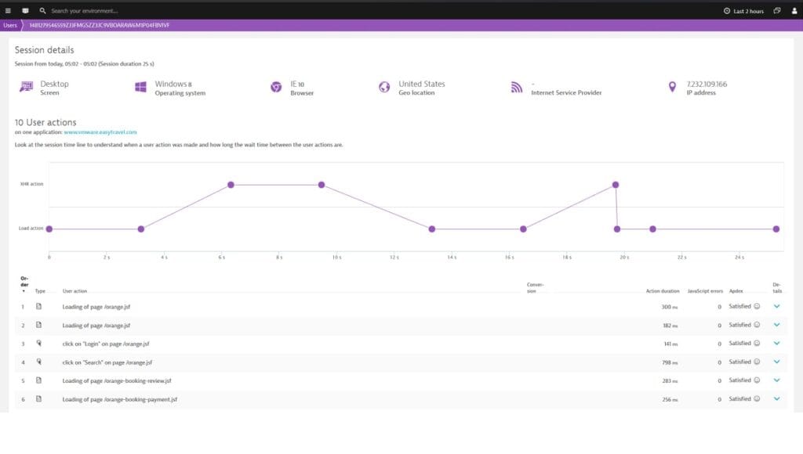Go to Users breadcrumb
Image resolution: width=803 pixels, height=454 pixels.
[10, 25]
